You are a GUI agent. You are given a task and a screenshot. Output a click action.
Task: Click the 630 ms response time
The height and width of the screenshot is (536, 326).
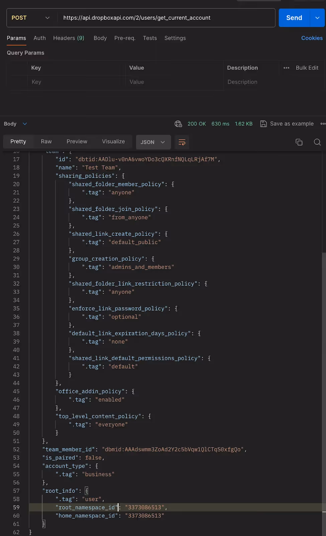point(220,124)
